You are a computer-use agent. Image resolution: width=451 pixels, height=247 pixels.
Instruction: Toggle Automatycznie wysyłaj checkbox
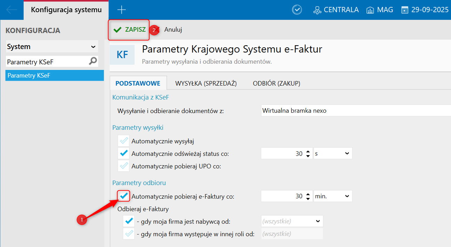point(124,141)
